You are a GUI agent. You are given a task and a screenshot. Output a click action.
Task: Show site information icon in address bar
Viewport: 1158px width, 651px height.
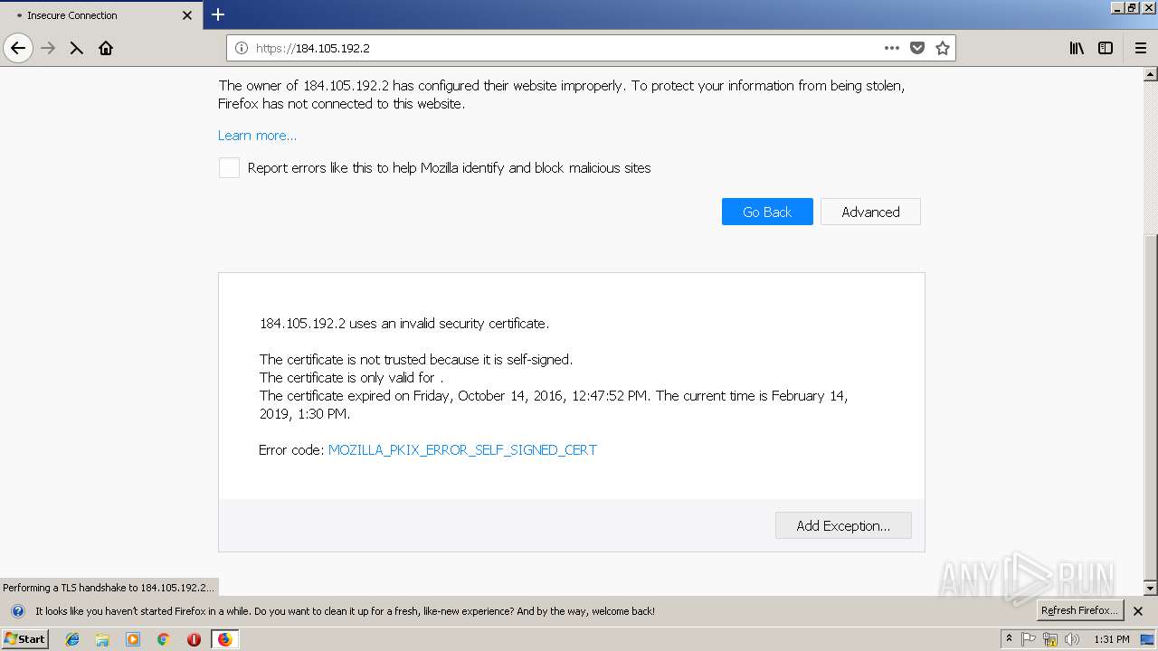click(x=242, y=48)
